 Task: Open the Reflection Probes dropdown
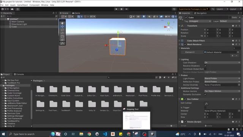[x=222, y=82]
